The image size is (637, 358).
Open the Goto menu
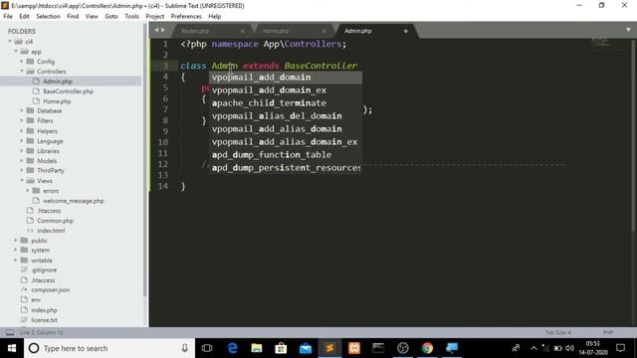(x=111, y=16)
